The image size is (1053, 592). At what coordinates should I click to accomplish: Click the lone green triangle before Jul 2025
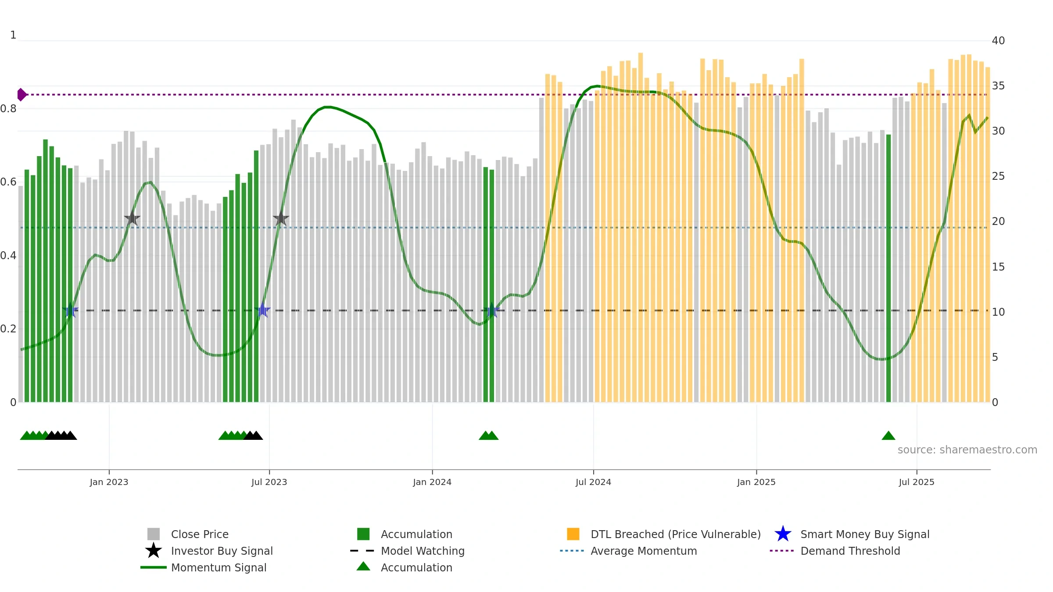pyautogui.click(x=888, y=435)
